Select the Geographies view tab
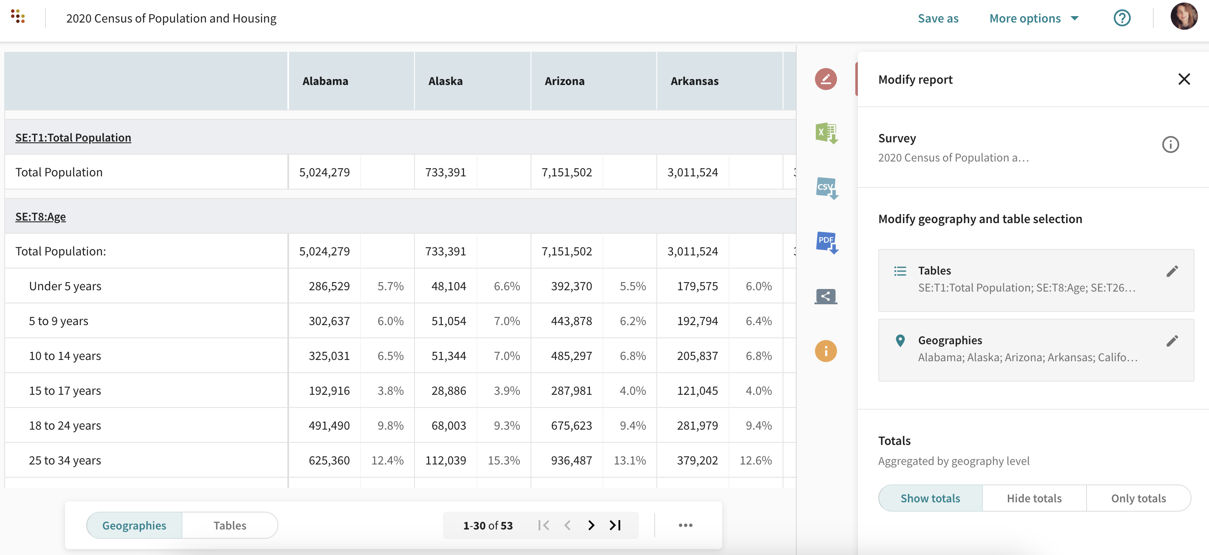This screenshot has height=555, width=1209. pos(134,525)
